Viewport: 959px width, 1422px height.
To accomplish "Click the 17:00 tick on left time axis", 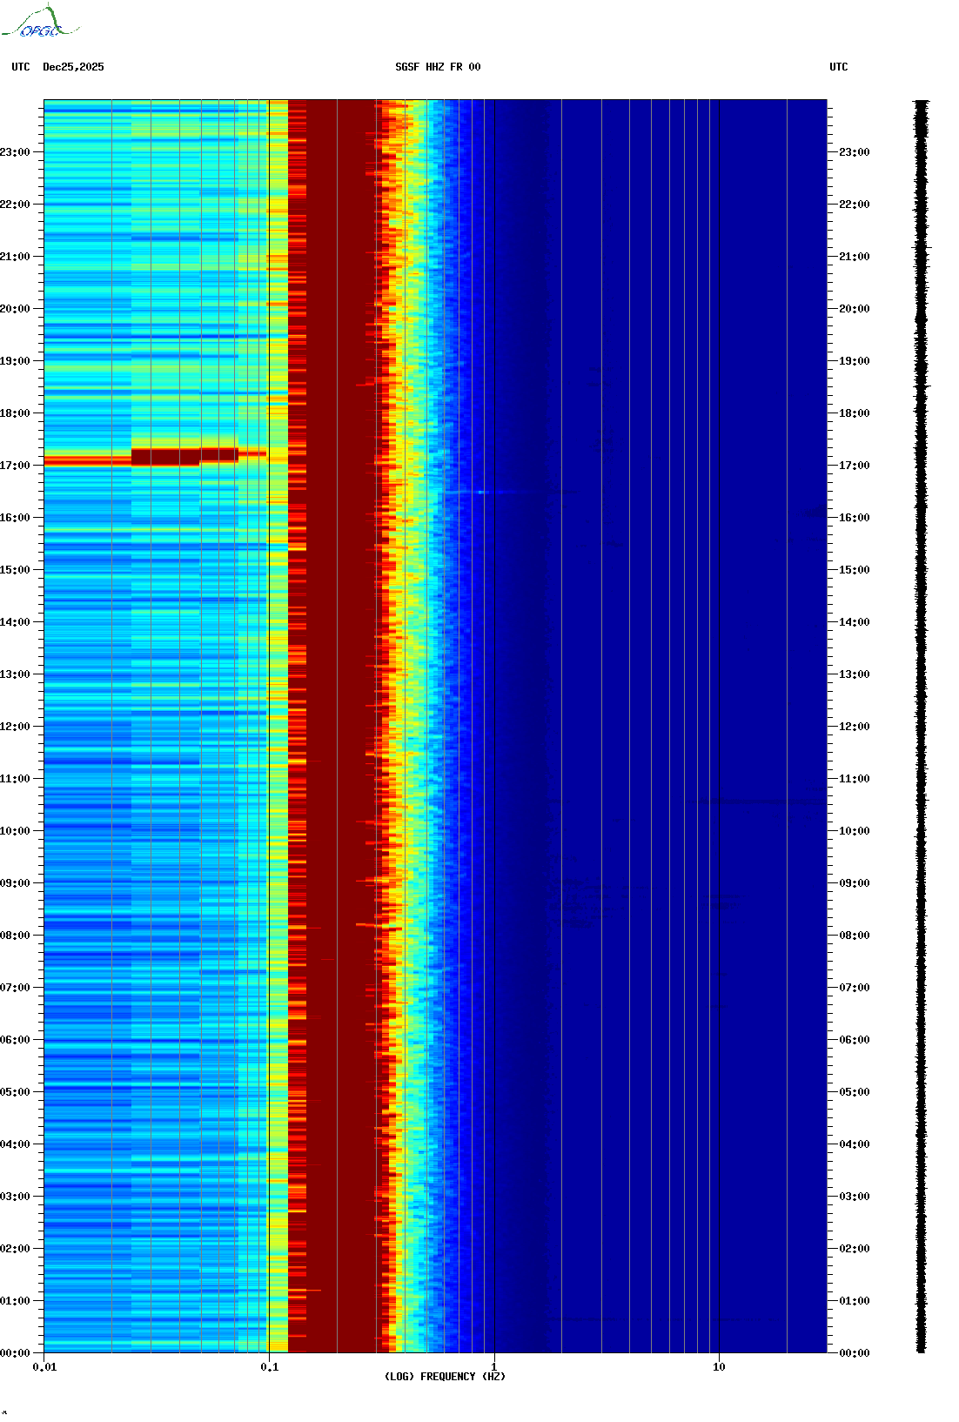I will coord(15,466).
